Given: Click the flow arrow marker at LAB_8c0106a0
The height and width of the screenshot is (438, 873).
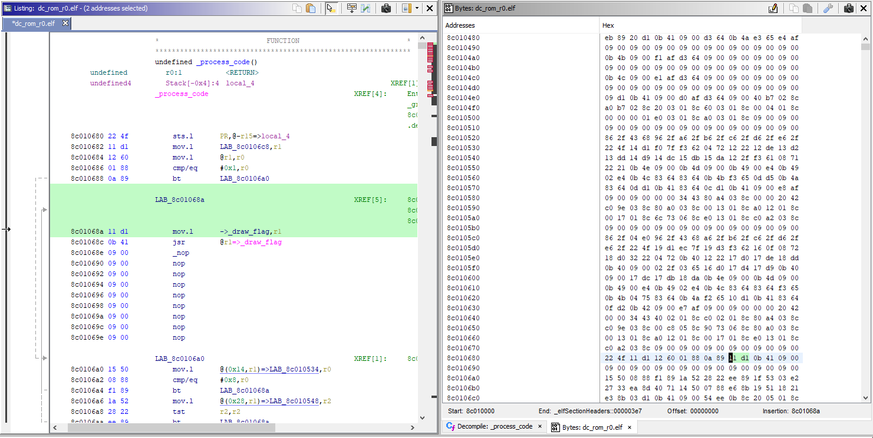Looking at the screenshot, I should 45,358.
